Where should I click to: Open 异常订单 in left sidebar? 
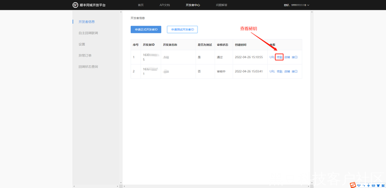[x=85, y=55]
